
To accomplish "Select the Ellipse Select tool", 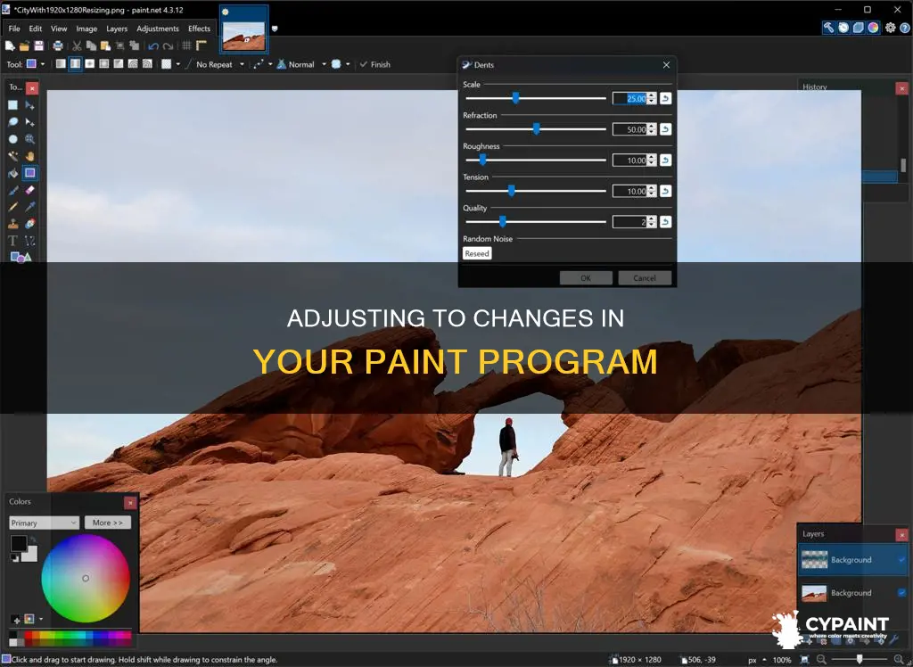I will [x=12, y=139].
